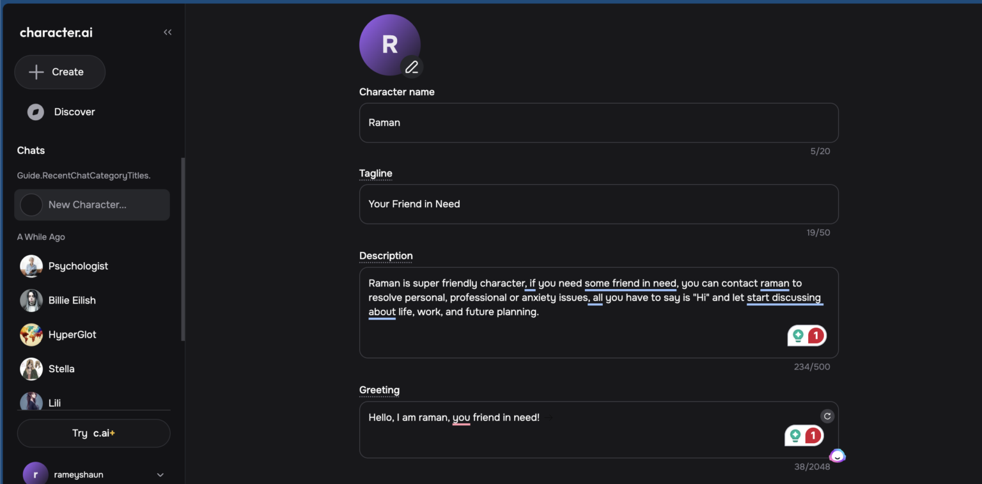Viewport: 982px width, 484px height.
Task: Open the Billie Eilish chat
Action: 72,301
